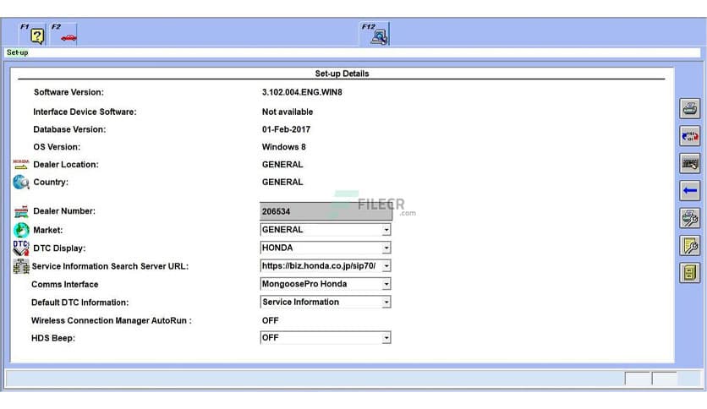
Task: Click the Dealer Number building icon
Action: tap(21, 211)
